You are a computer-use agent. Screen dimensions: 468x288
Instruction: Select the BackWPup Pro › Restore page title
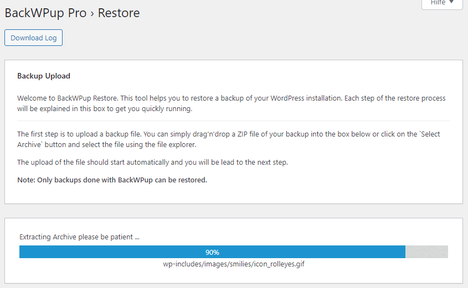[x=72, y=13]
